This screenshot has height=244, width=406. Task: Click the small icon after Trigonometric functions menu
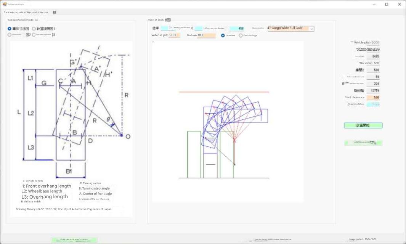click(55, 12)
